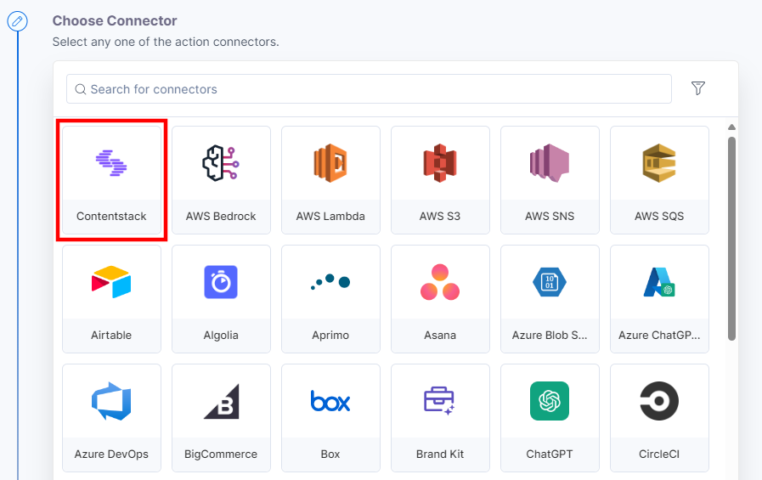This screenshot has width=762, height=480.
Task: Pick the Box connector icon
Action: pos(330,402)
